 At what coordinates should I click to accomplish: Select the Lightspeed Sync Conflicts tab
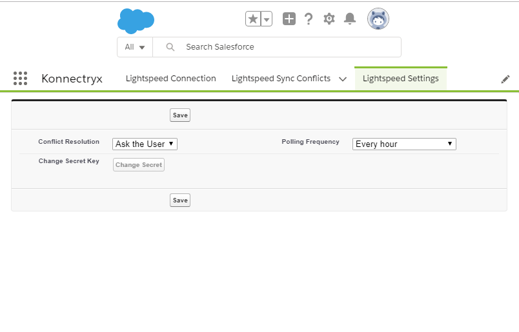(281, 79)
